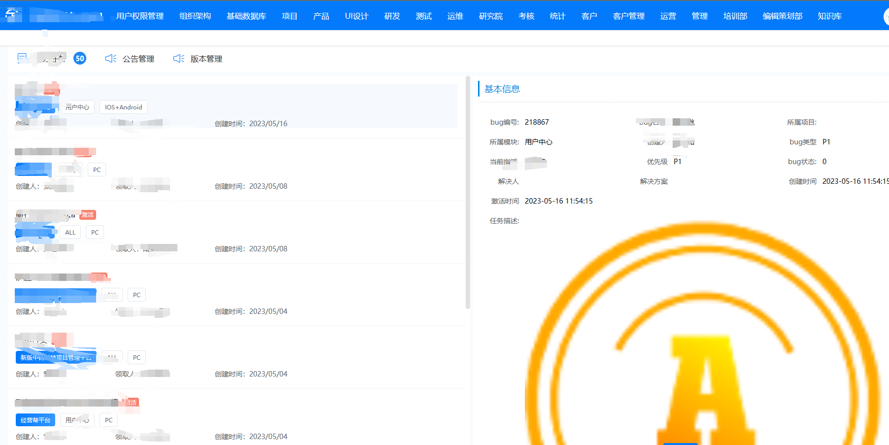The image size is (889, 445).
Task: Open the 客户管理 menu
Action: [x=629, y=16]
